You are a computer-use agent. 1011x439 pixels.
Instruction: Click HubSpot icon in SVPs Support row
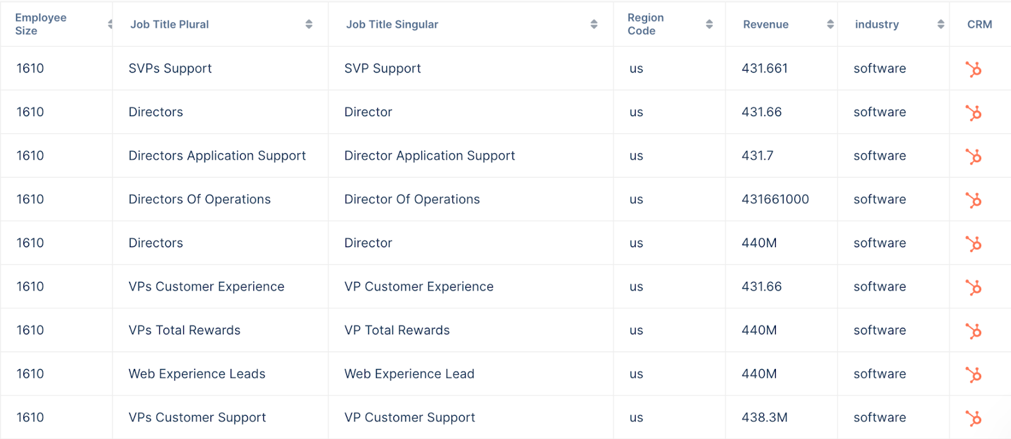coord(973,69)
